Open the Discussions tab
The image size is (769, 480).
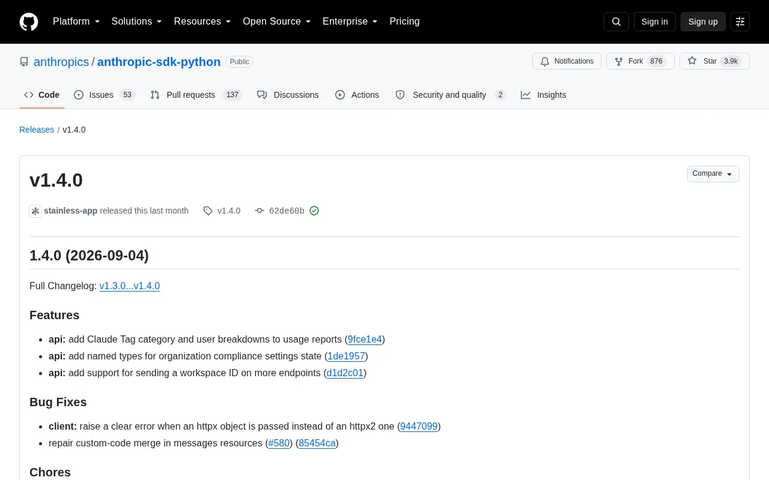pos(288,95)
